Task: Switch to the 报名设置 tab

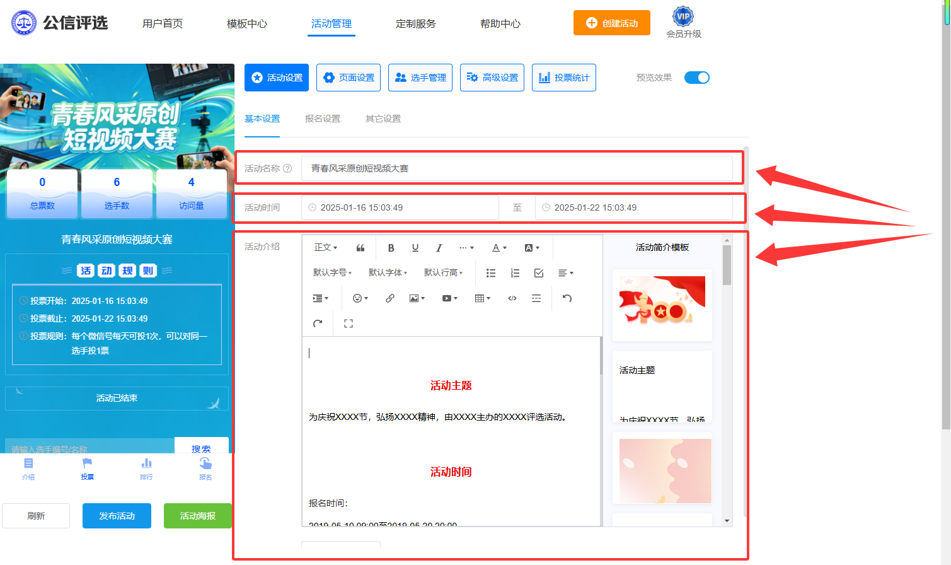Action: tap(323, 119)
